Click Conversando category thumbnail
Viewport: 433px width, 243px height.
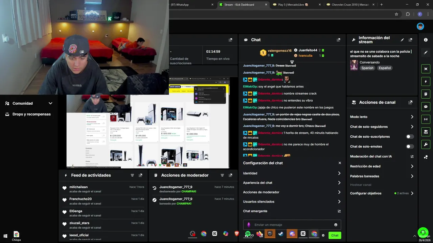pyautogui.click(x=354, y=65)
